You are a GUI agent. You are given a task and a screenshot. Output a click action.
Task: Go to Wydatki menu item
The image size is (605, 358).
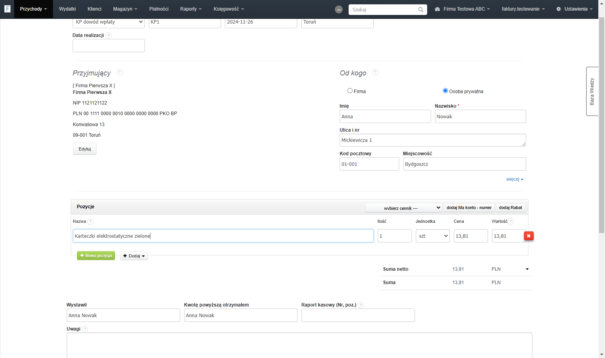coord(67,9)
